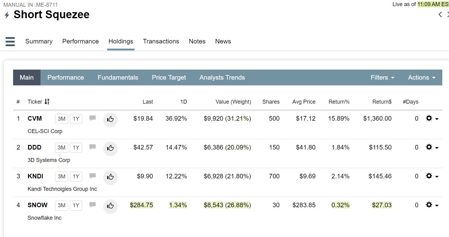The width and height of the screenshot is (449, 237).
Task: Click thumbs-up icon for SNOW
Action: coord(110,206)
